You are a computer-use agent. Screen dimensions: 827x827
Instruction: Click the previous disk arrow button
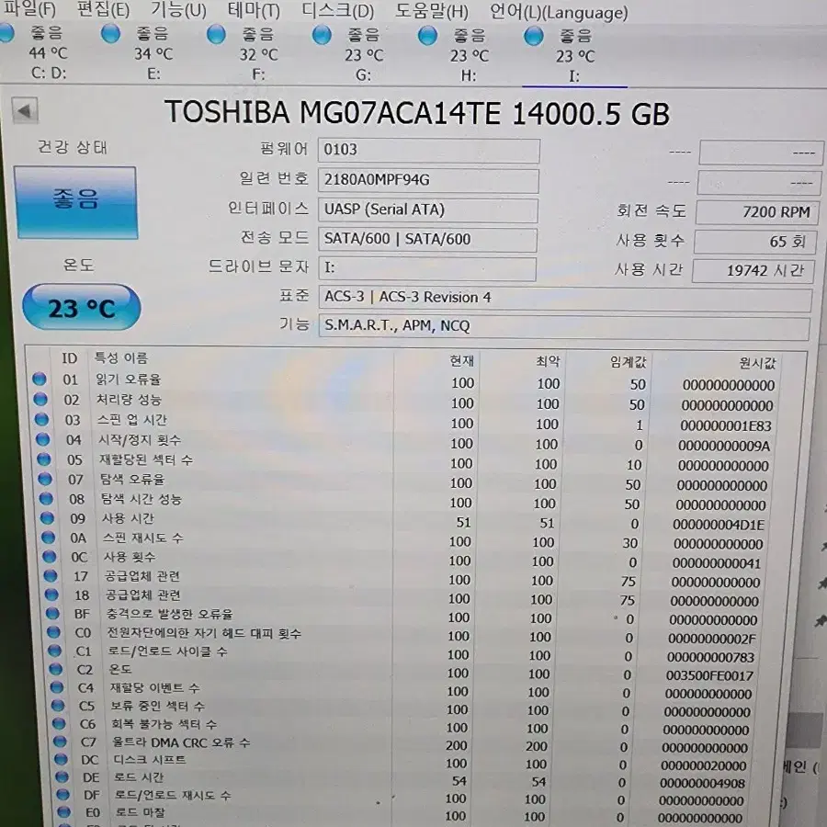(x=24, y=111)
